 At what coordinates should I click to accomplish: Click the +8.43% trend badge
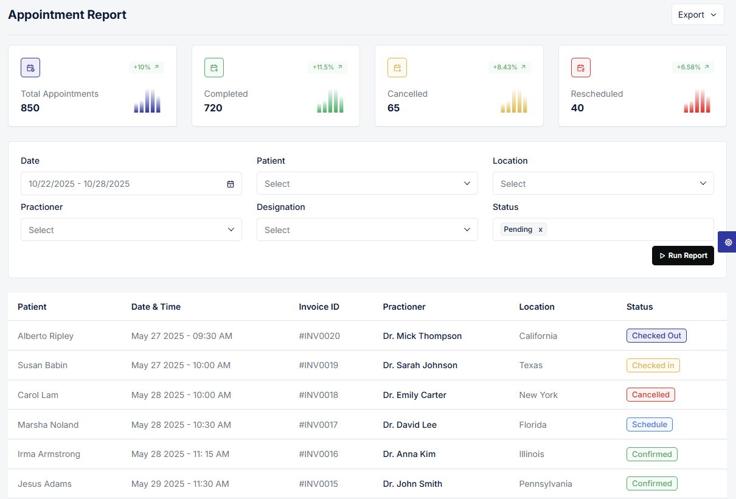[509, 67]
